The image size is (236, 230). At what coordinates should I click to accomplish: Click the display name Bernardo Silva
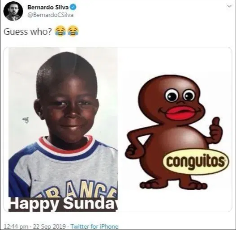point(48,7)
